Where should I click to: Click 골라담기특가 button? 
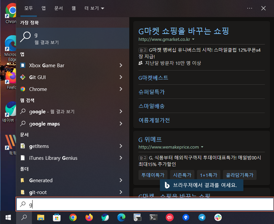[240, 175]
